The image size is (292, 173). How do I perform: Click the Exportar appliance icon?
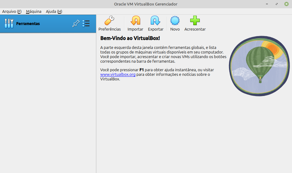[x=156, y=21]
